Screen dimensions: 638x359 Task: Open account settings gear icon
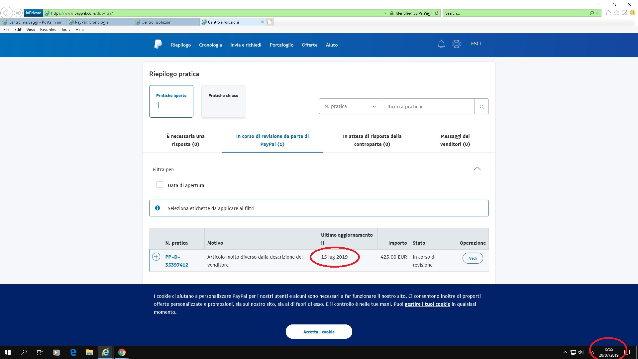[456, 44]
